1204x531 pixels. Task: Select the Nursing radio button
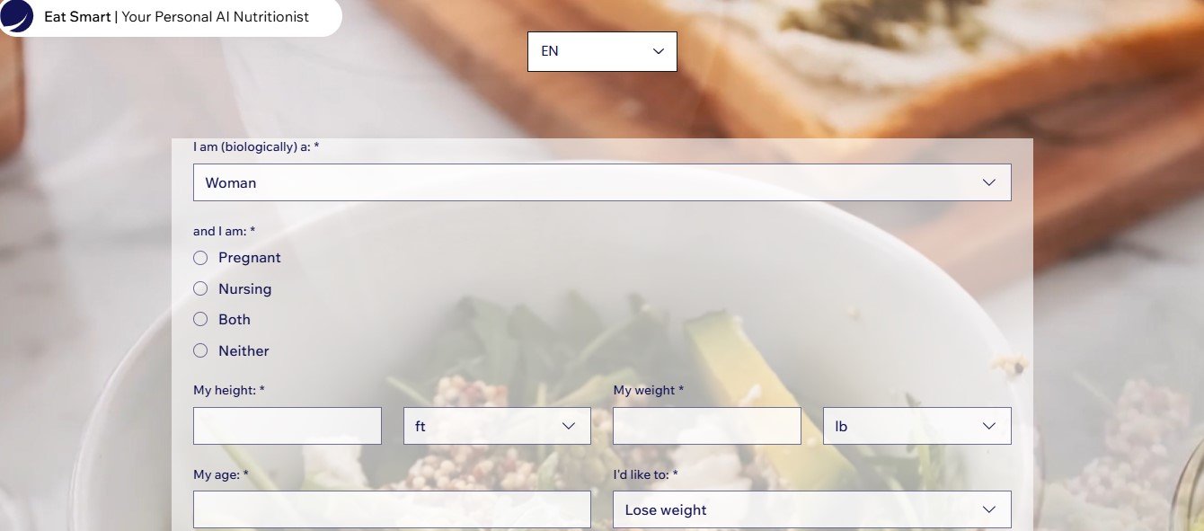click(200, 288)
